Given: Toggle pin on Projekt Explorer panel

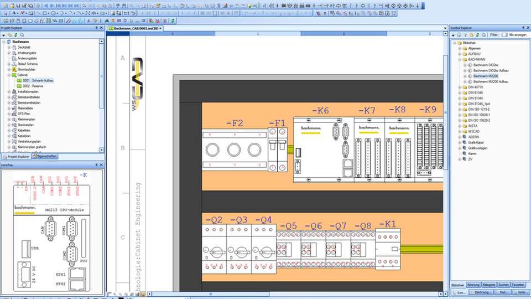Looking at the screenshot, I should point(96,28).
